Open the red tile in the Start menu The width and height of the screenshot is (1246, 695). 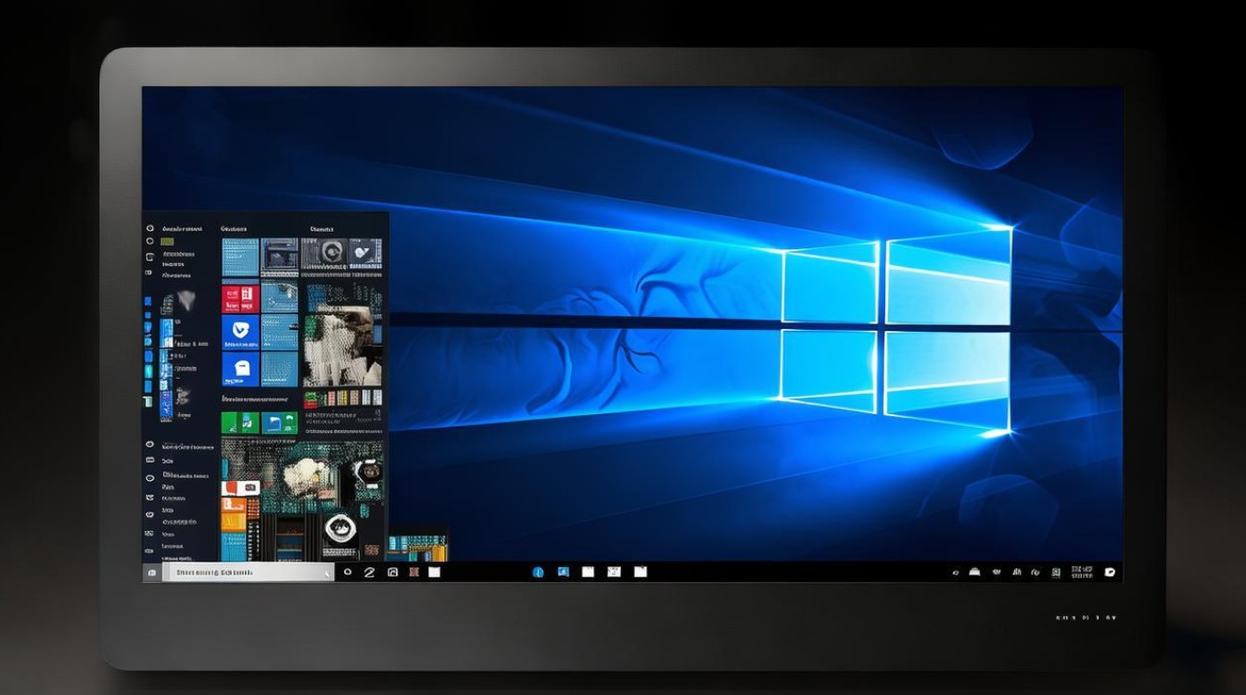pyautogui.click(x=240, y=297)
